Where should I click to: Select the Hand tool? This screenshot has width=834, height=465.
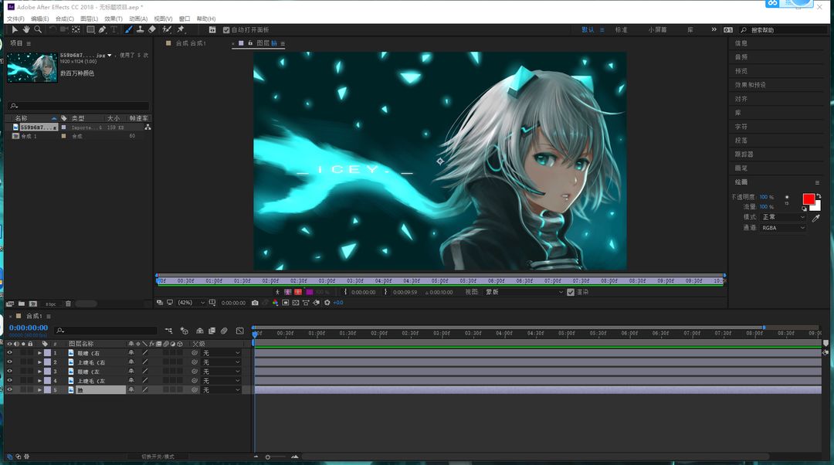click(x=26, y=30)
